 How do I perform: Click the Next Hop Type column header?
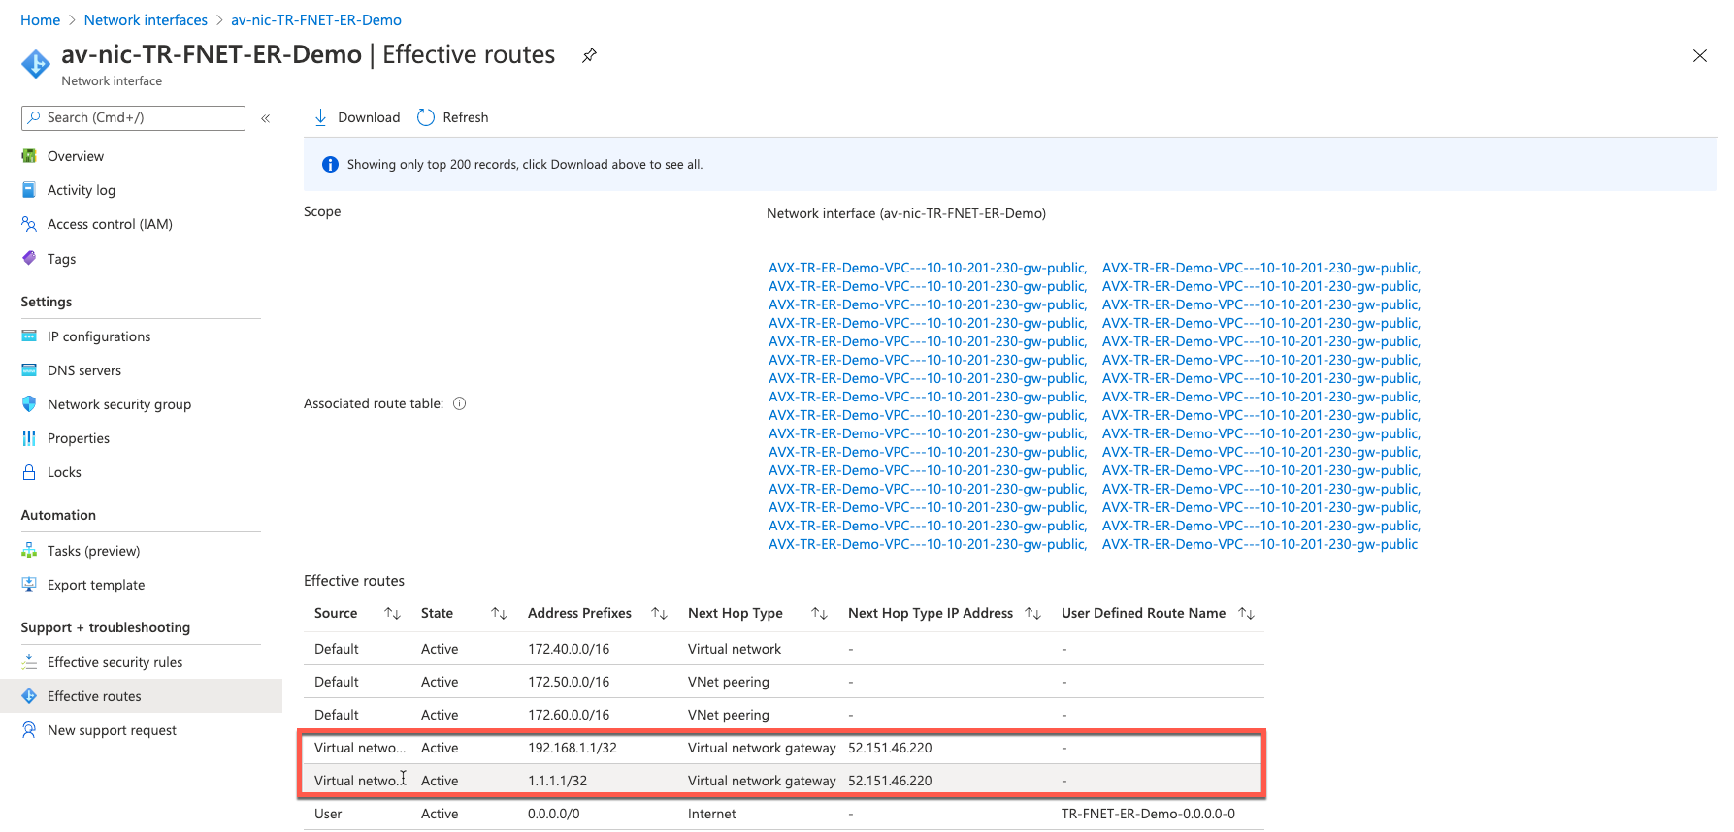pos(736,613)
